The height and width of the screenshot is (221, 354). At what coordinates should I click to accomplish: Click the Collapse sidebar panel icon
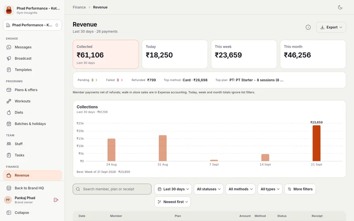[x=9, y=213]
